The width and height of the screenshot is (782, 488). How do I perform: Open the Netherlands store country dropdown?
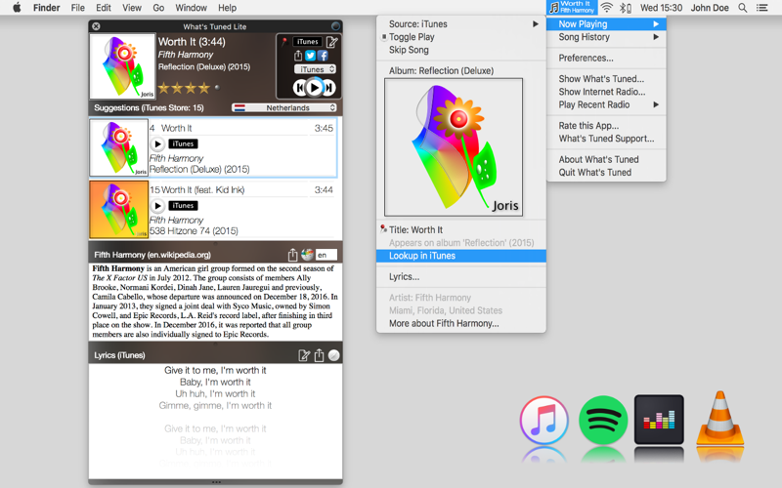point(283,107)
